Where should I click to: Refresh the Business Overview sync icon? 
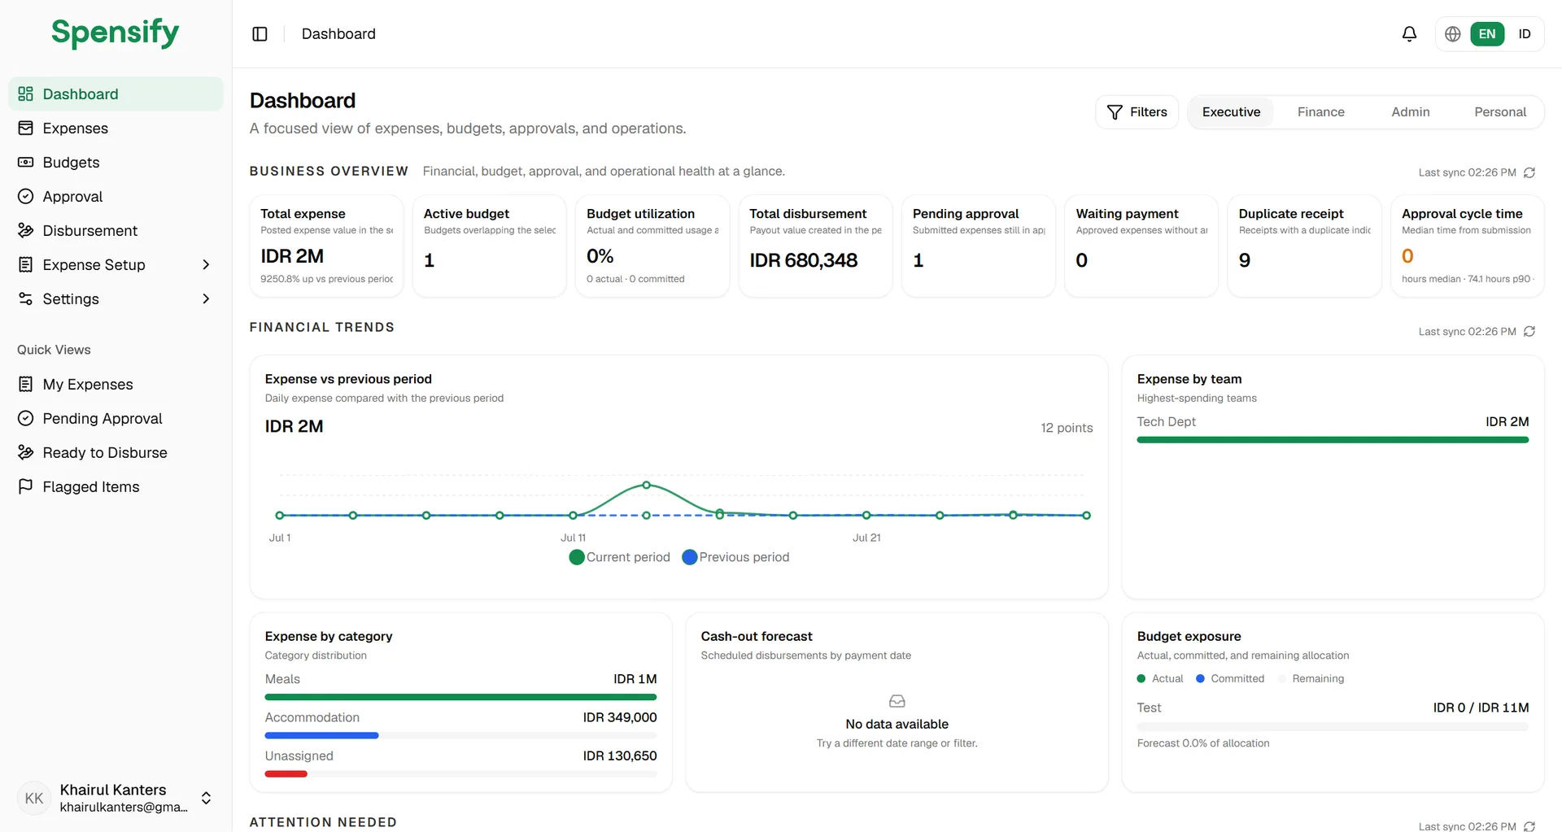[1529, 172]
